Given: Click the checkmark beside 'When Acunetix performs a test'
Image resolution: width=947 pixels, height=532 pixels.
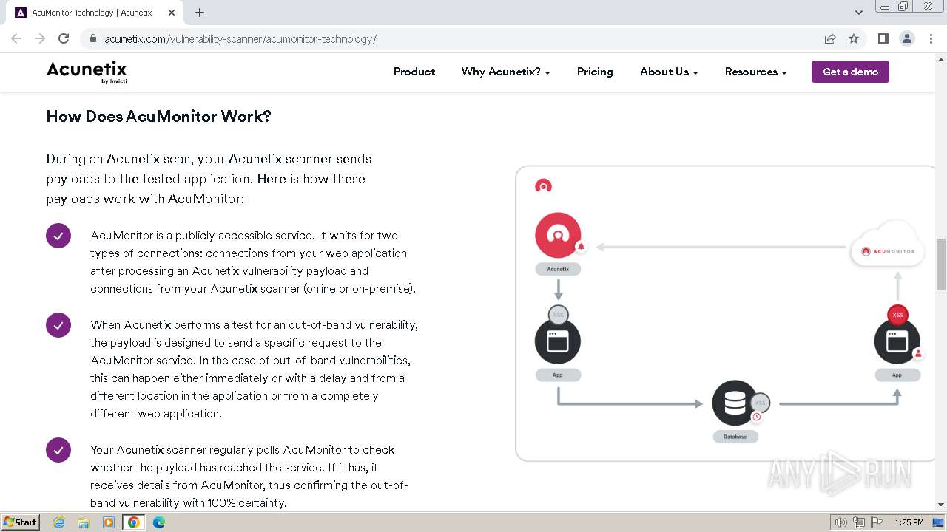Looking at the screenshot, I should (58, 325).
